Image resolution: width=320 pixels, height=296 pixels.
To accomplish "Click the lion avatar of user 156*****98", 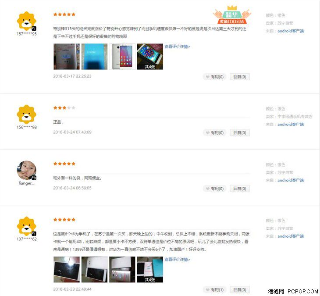I will tap(27, 114).
